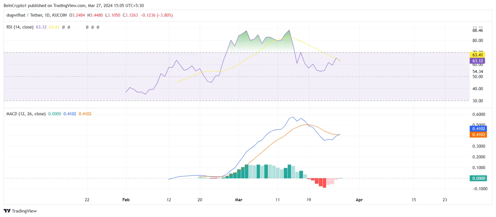The image size is (496, 217).
Task: Click the purple RSI 63.12 price label
Action: click(477, 61)
